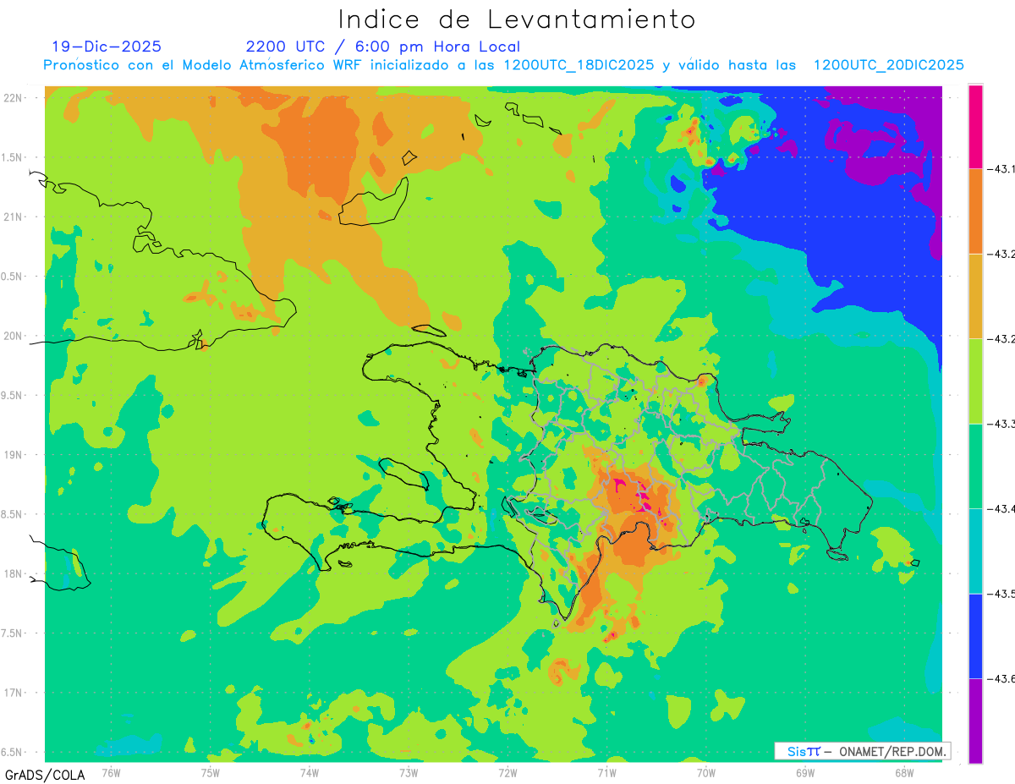The height and width of the screenshot is (784, 1015).
Task: Pick the cyan colorbar segment
Action: point(975,551)
